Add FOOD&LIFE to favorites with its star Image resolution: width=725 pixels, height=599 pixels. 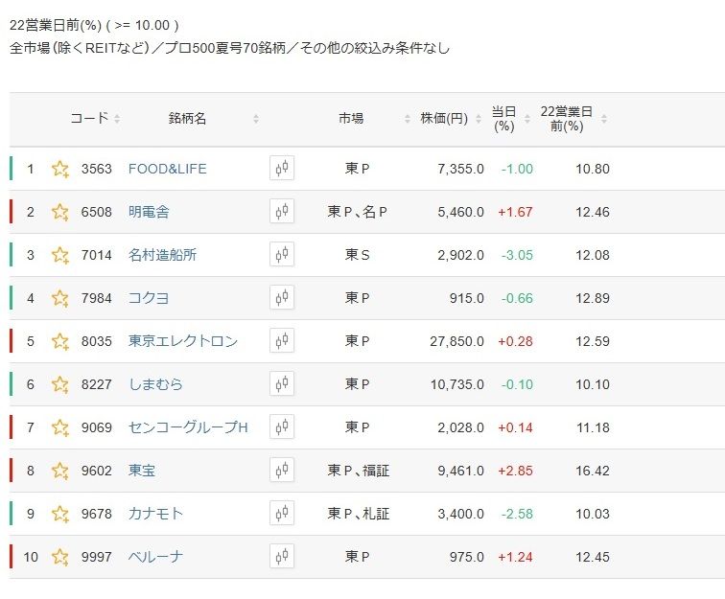(x=60, y=169)
